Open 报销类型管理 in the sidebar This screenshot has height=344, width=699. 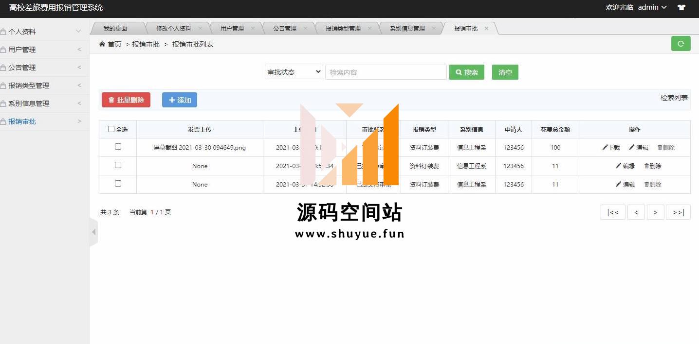click(41, 86)
